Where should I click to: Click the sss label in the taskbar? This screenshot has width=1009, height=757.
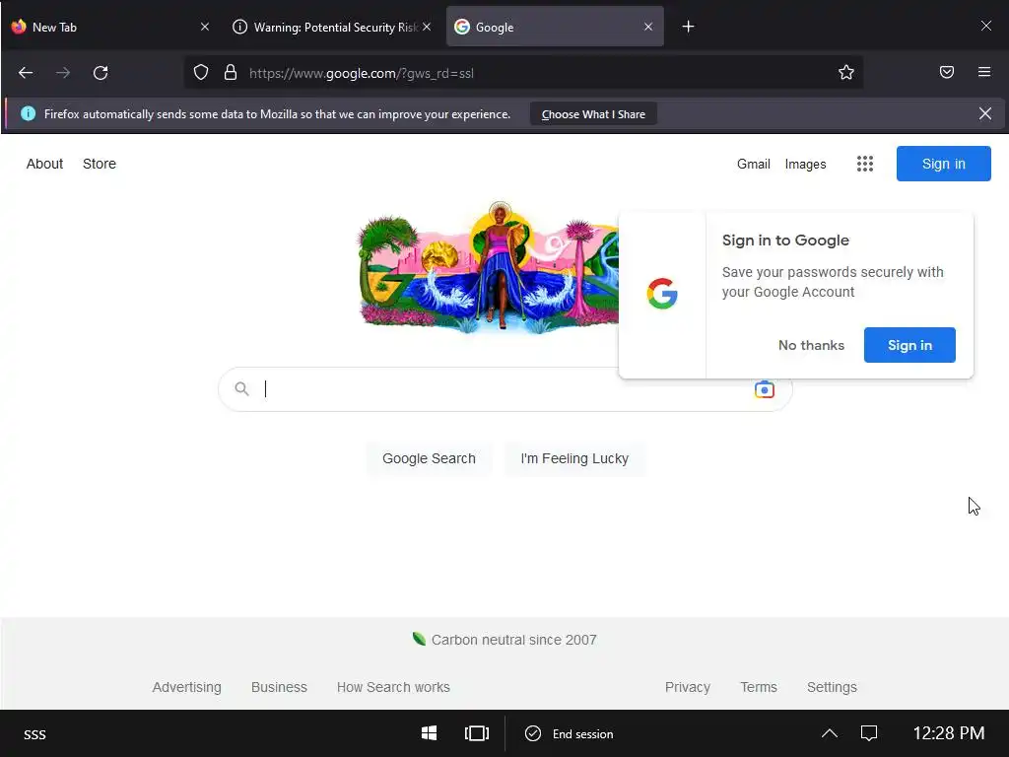(34, 733)
